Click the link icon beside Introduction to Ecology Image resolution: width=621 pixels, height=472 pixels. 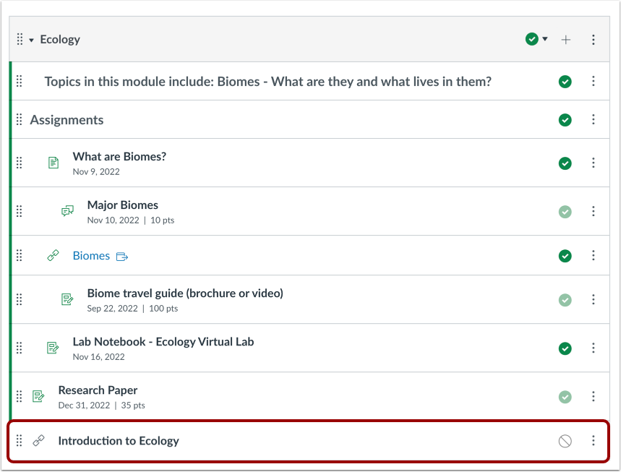(x=39, y=441)
